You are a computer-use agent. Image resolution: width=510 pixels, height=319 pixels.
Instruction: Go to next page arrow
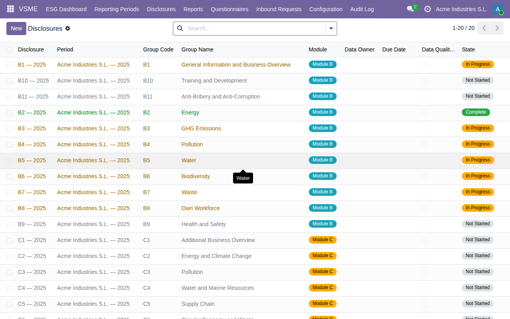497,28
